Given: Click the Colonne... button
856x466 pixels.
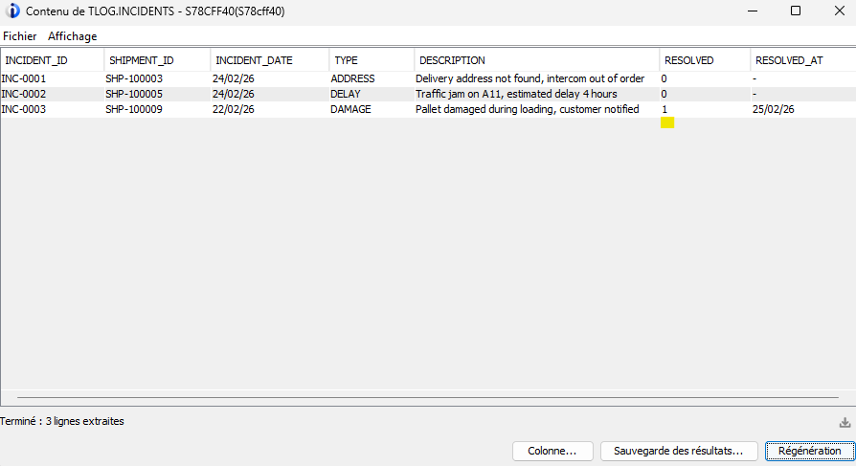Looking at the screenshot, I should 552,451.
